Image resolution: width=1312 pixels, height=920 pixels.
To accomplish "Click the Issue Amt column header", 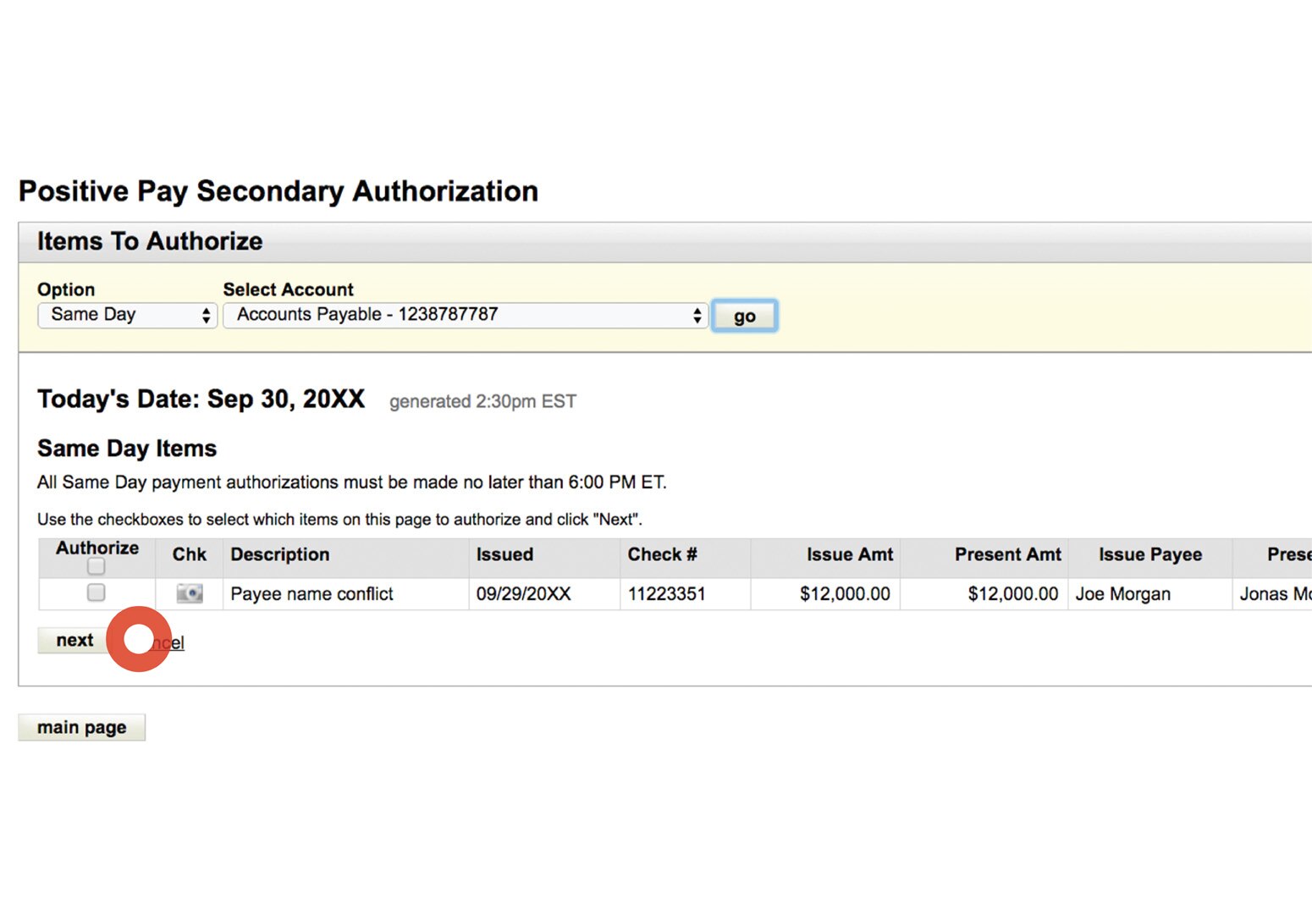I will (850, 555).
